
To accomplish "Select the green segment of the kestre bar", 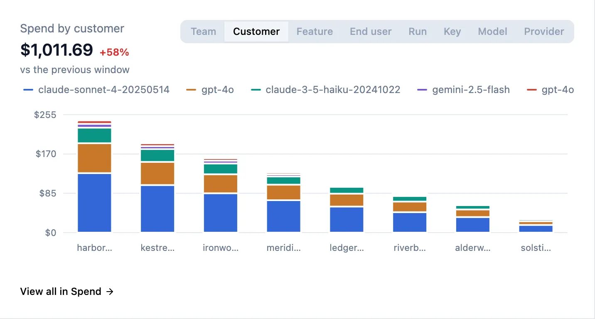I will coord(157,155).
